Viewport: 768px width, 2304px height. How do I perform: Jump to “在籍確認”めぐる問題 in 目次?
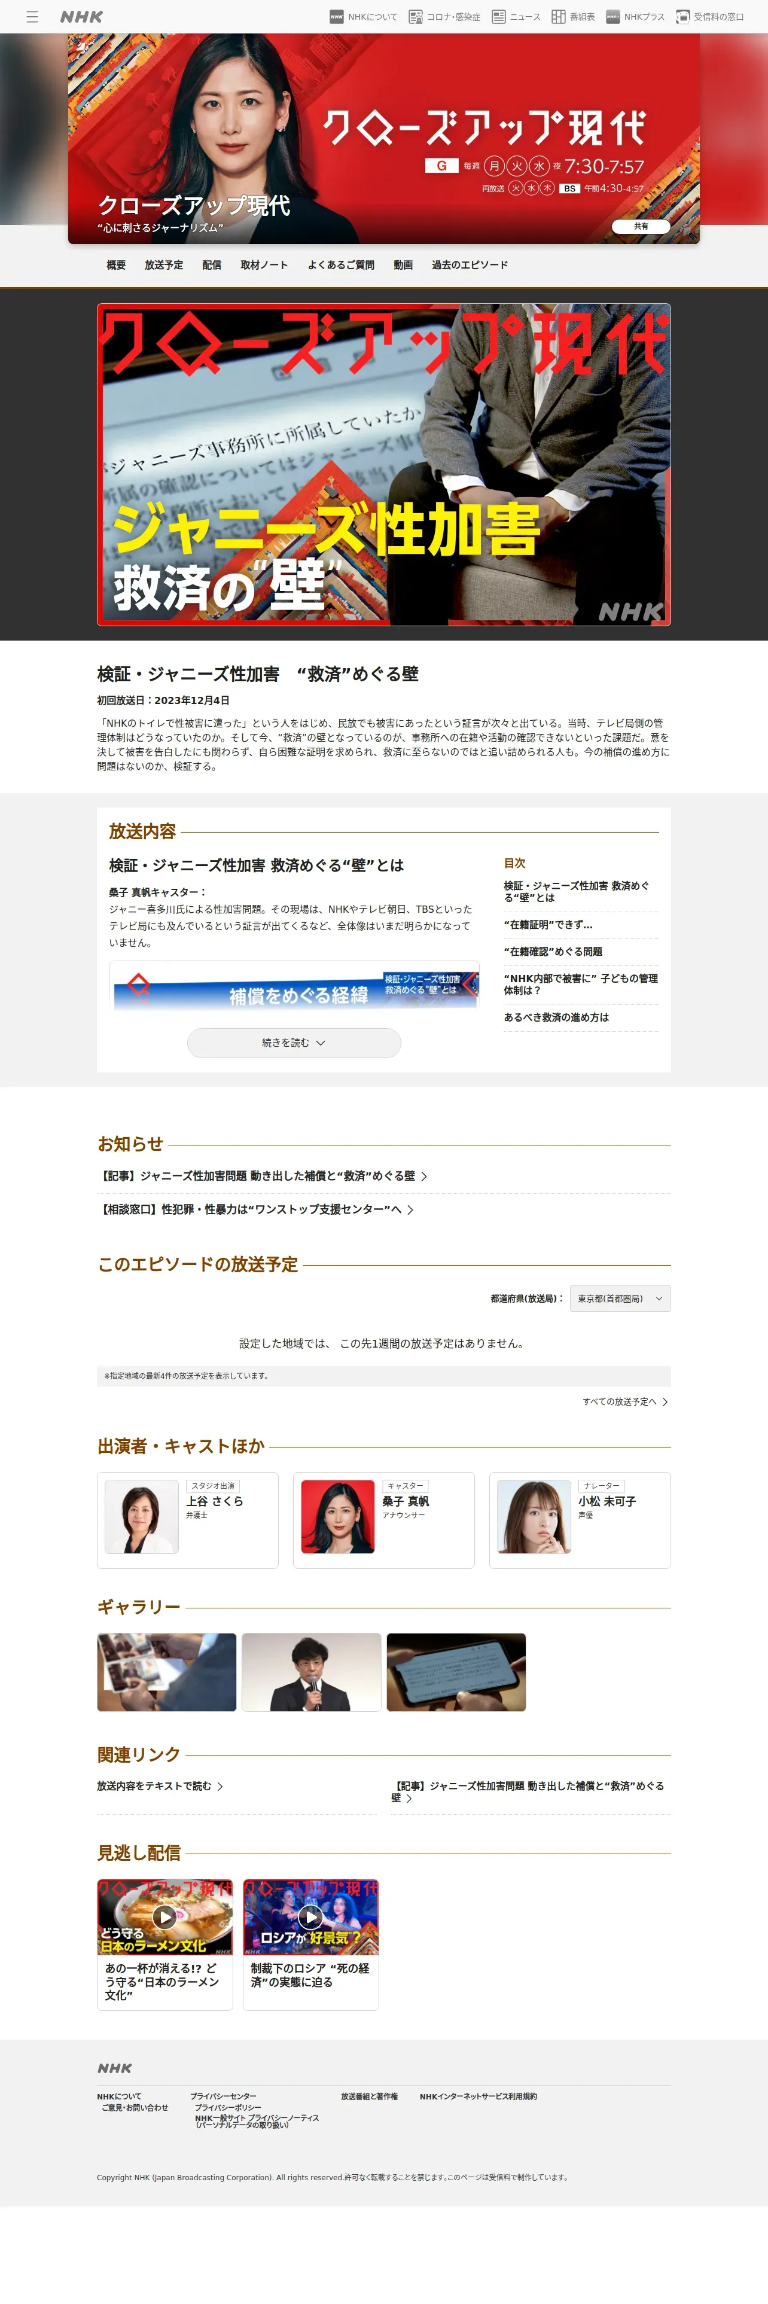coord(553,952)
